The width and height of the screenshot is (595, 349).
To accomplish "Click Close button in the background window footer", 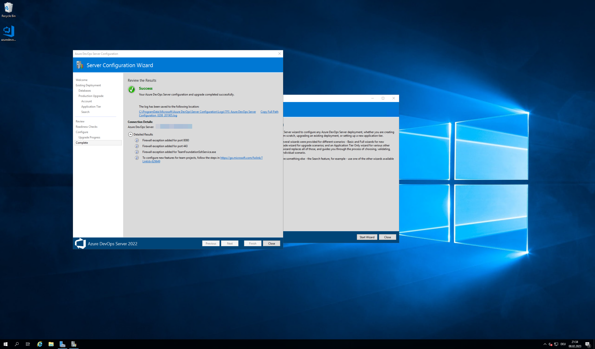I will tap(387, 237).
